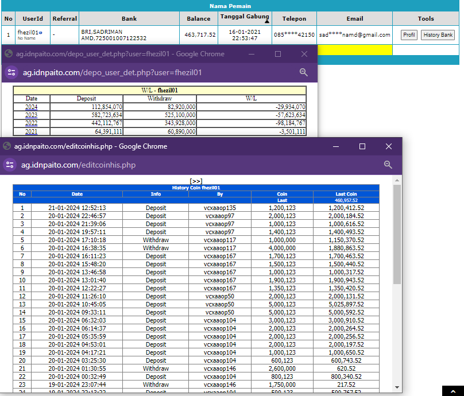The image size is (464, 396).
Task: Click the Profil button
Action: coord(409,35)
